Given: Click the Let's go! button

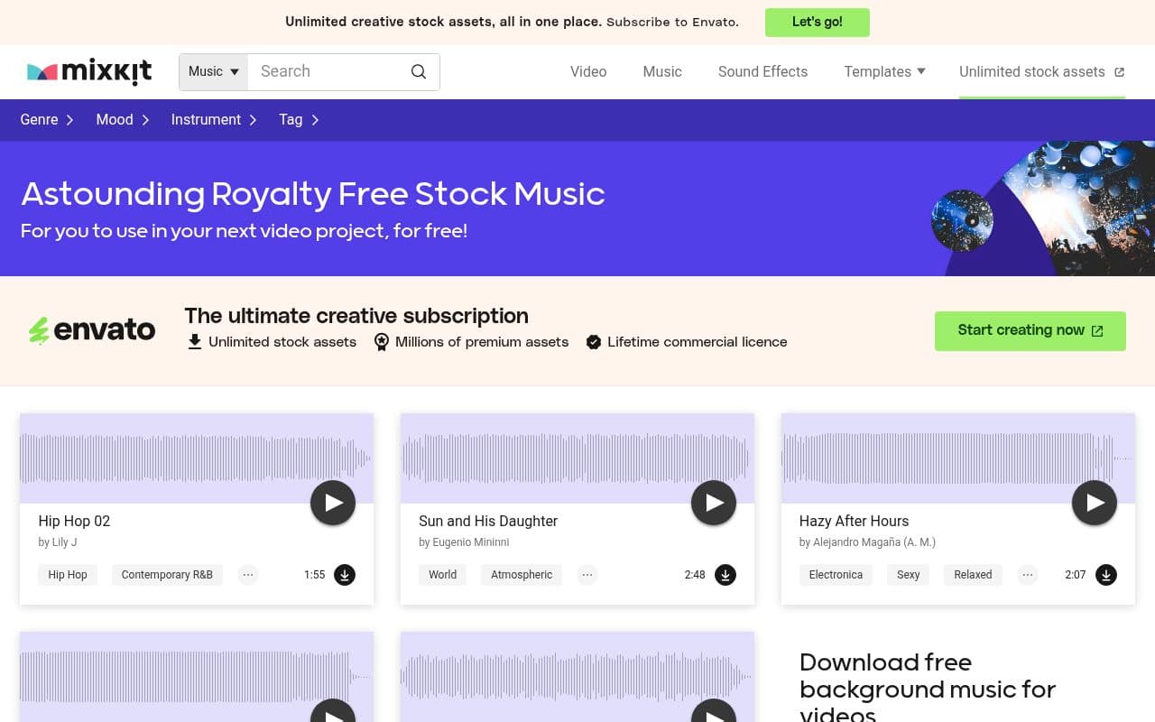Looking at the screenshot, I should (x=817, y=23).
